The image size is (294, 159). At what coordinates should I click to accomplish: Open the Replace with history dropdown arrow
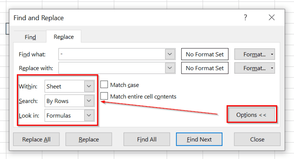pos(170,68)
